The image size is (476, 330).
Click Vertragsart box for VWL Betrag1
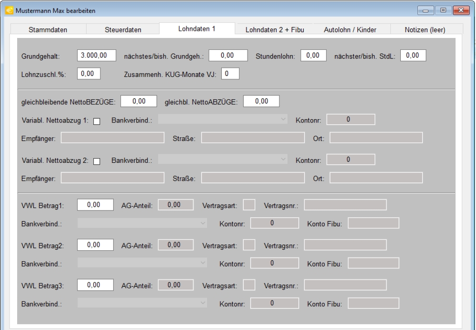coord(249,205)
